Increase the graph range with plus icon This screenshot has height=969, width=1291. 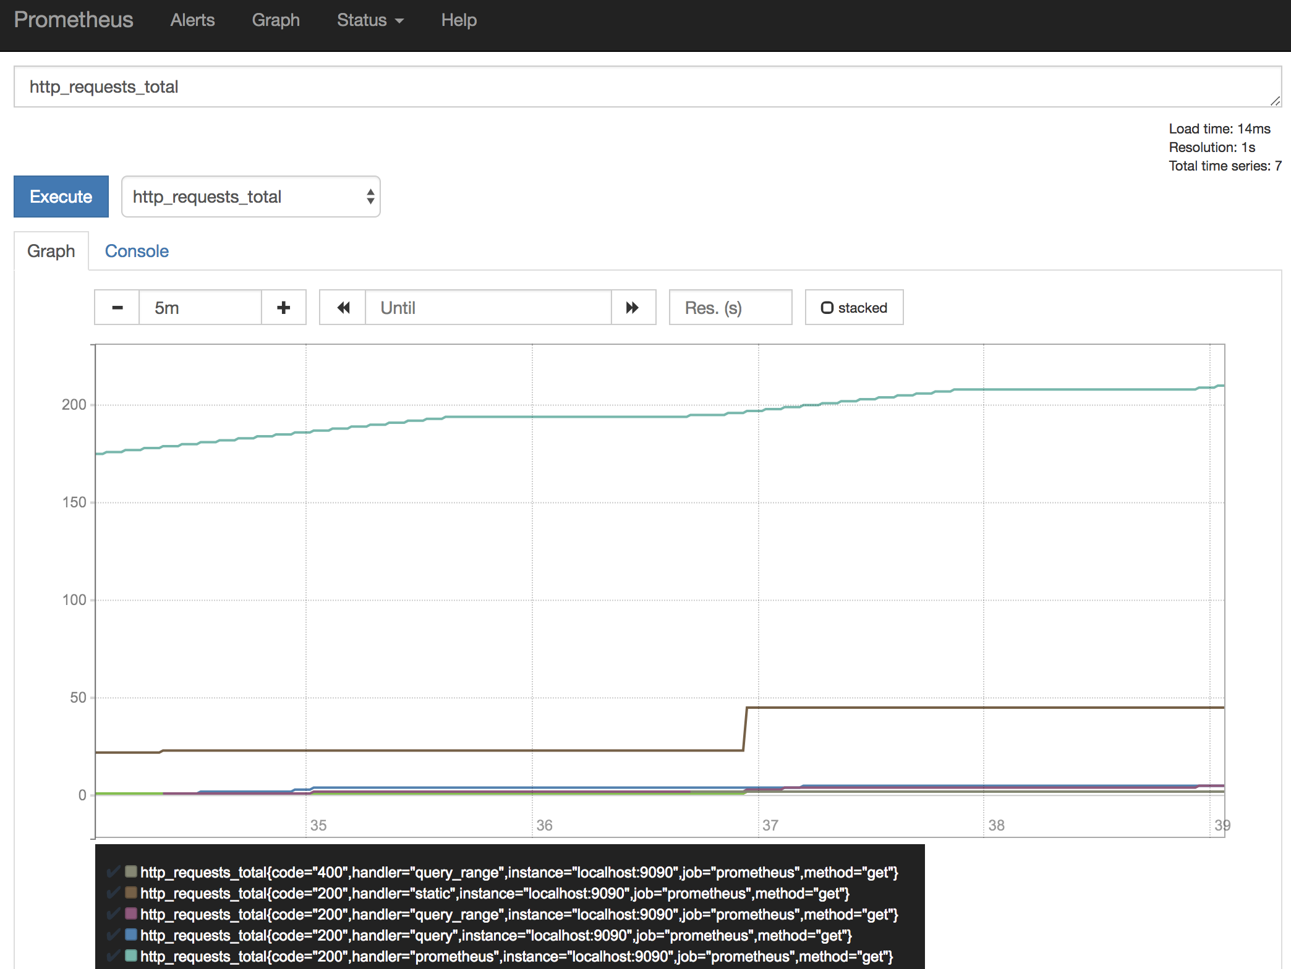point(284,308)
